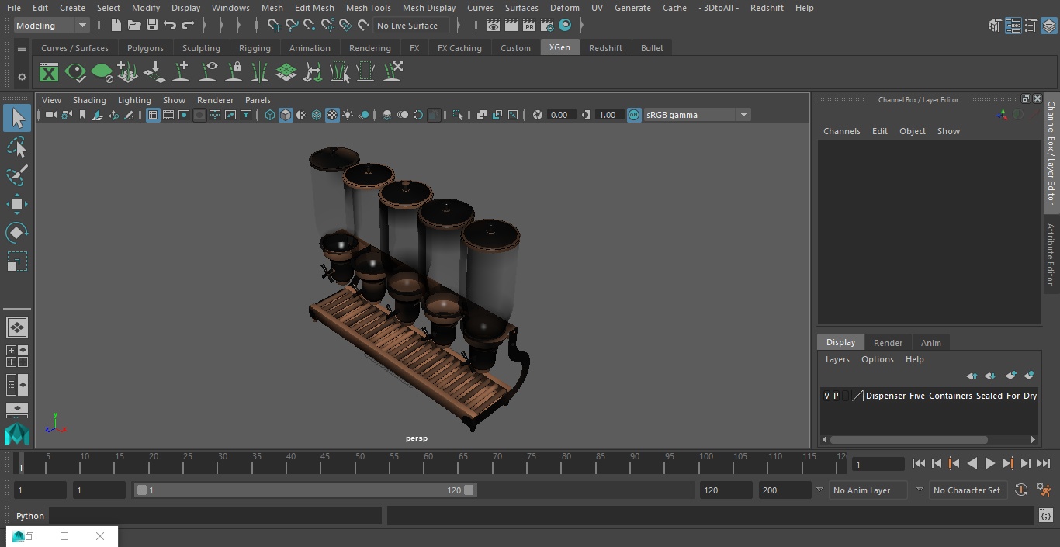Select the arrow Select tool
The width and height of the screenshot is (1060, 547).
(17, 119)
